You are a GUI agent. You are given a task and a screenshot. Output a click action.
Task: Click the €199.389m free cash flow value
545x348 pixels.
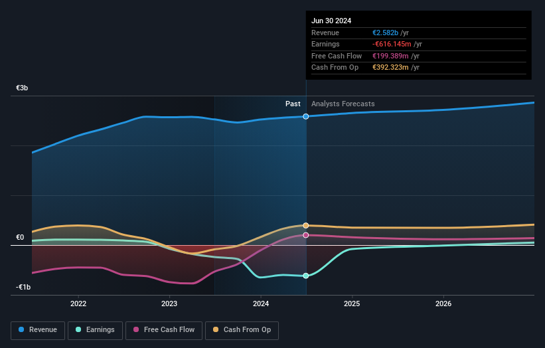point(390,56)
